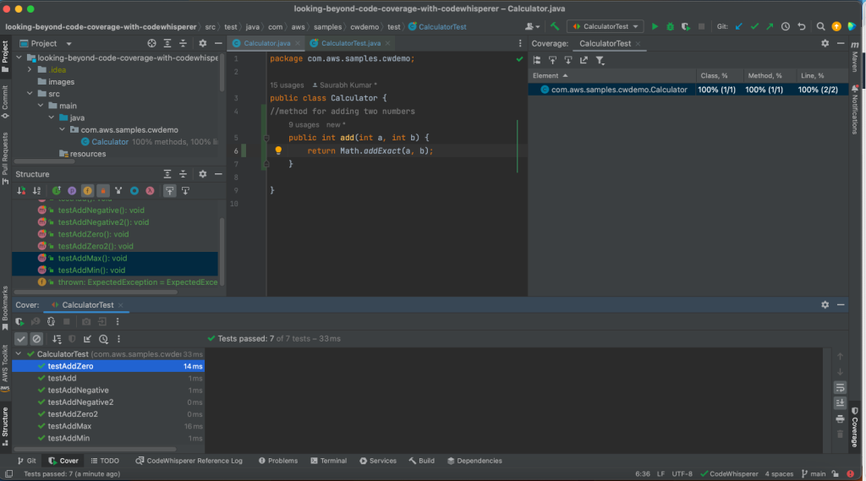Click the intention light bulb on line 6

278,150
